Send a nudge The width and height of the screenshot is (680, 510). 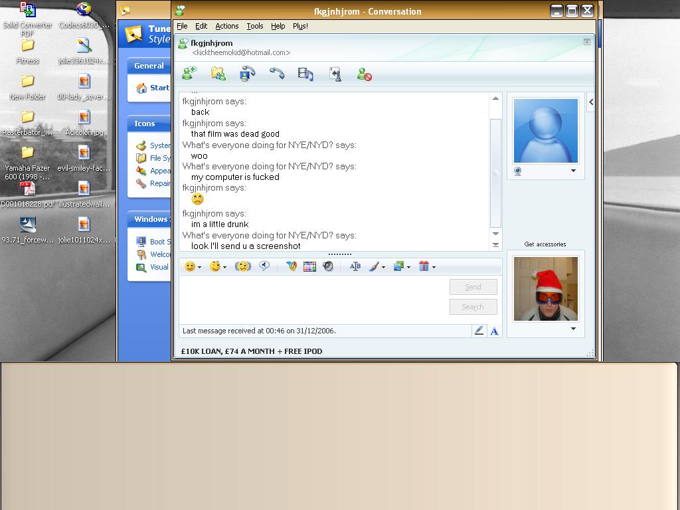click(x=242, y=266)
